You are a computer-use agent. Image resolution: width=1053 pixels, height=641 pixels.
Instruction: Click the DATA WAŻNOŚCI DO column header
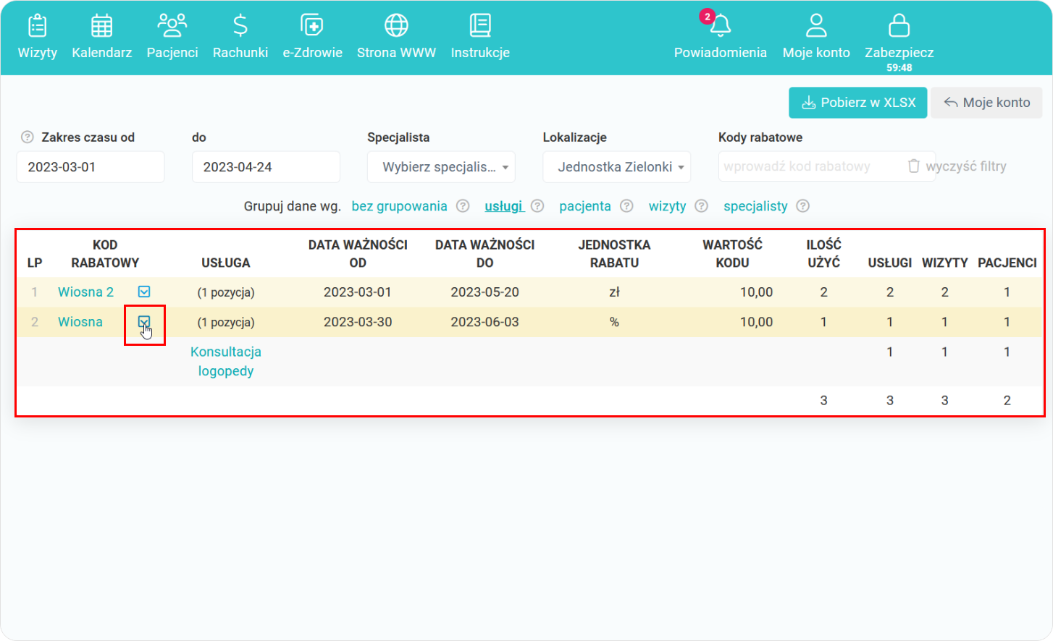[x=485, y=254]
